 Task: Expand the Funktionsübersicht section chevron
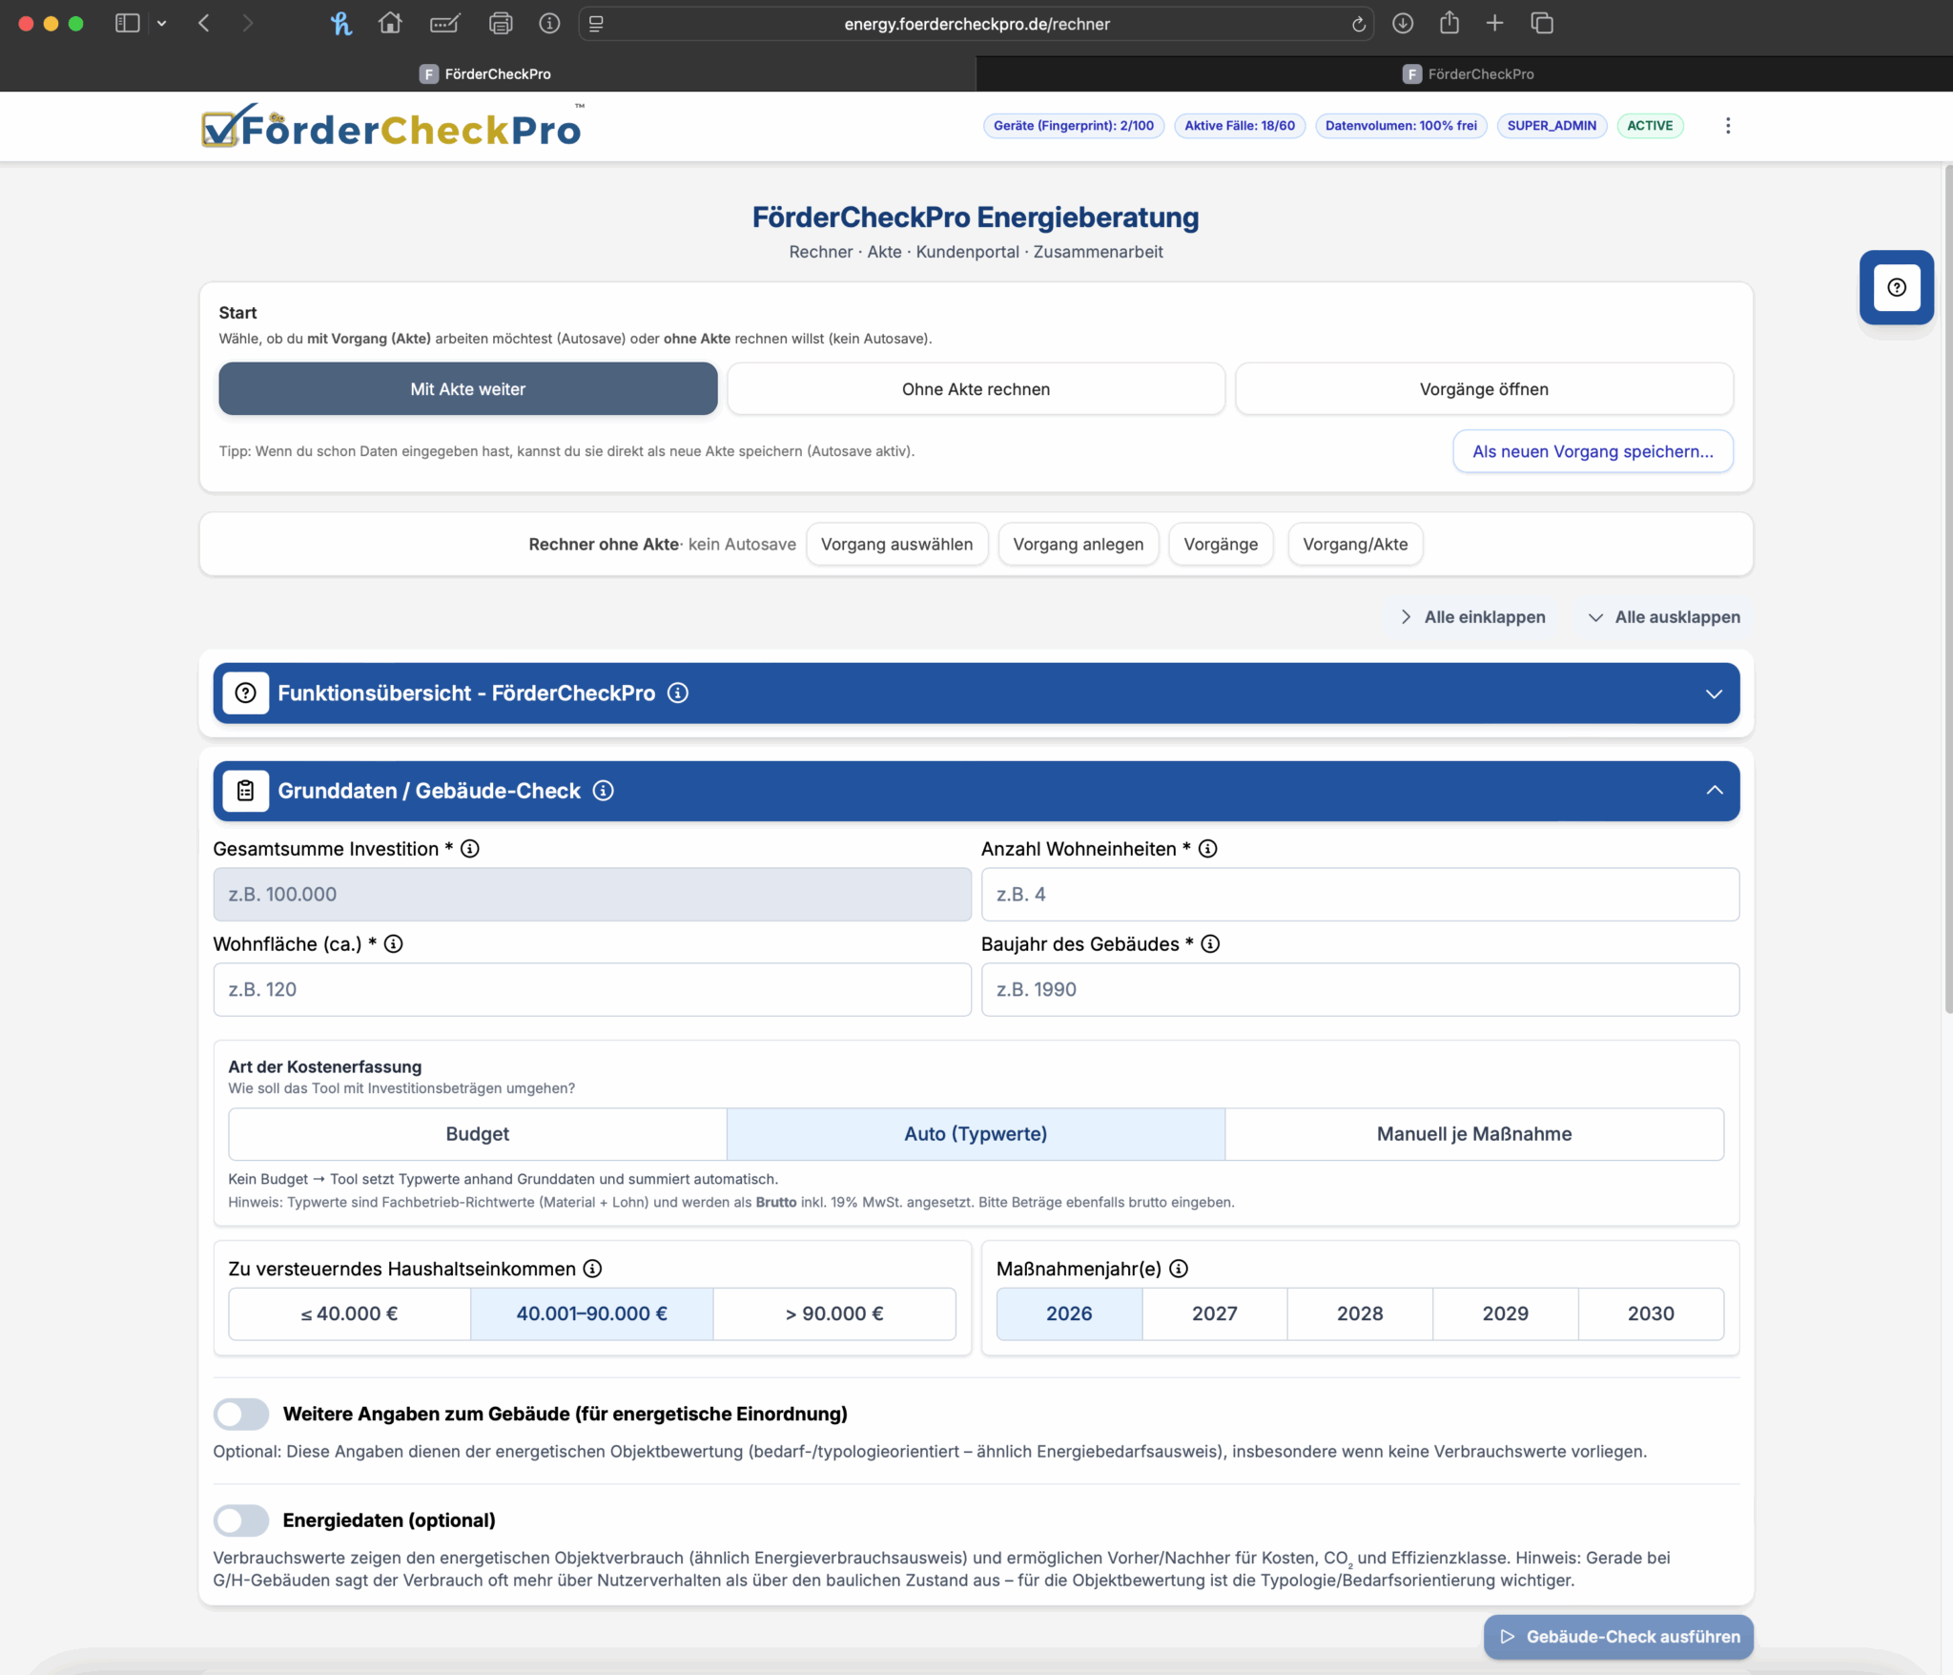click(1714, 693)
